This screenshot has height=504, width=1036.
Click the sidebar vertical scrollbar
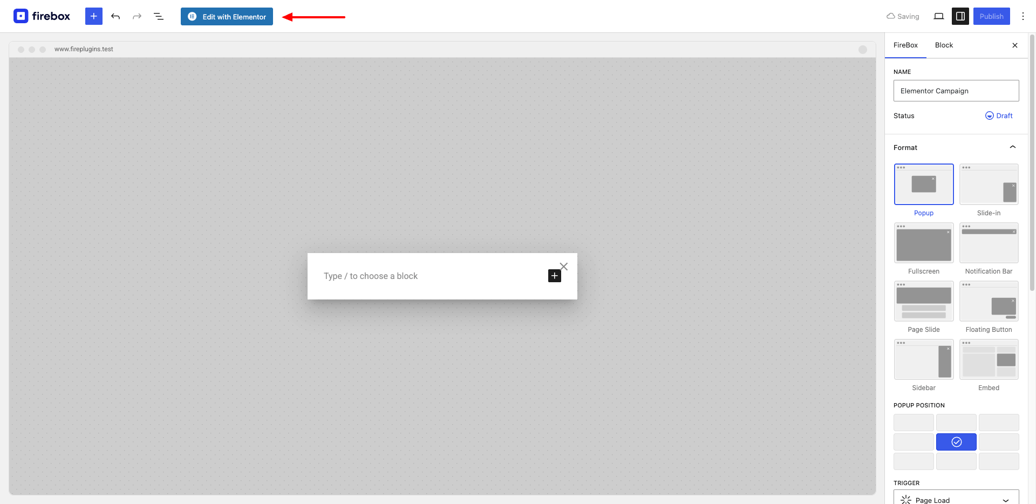pos(1032,162)
